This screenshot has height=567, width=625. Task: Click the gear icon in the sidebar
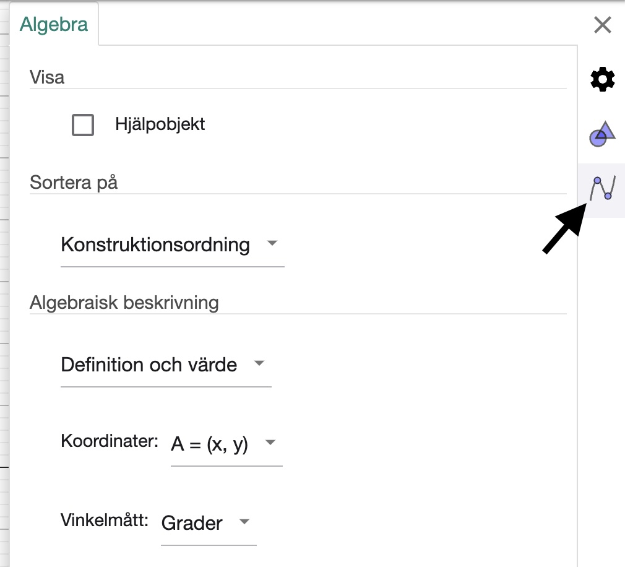[601, 79]
